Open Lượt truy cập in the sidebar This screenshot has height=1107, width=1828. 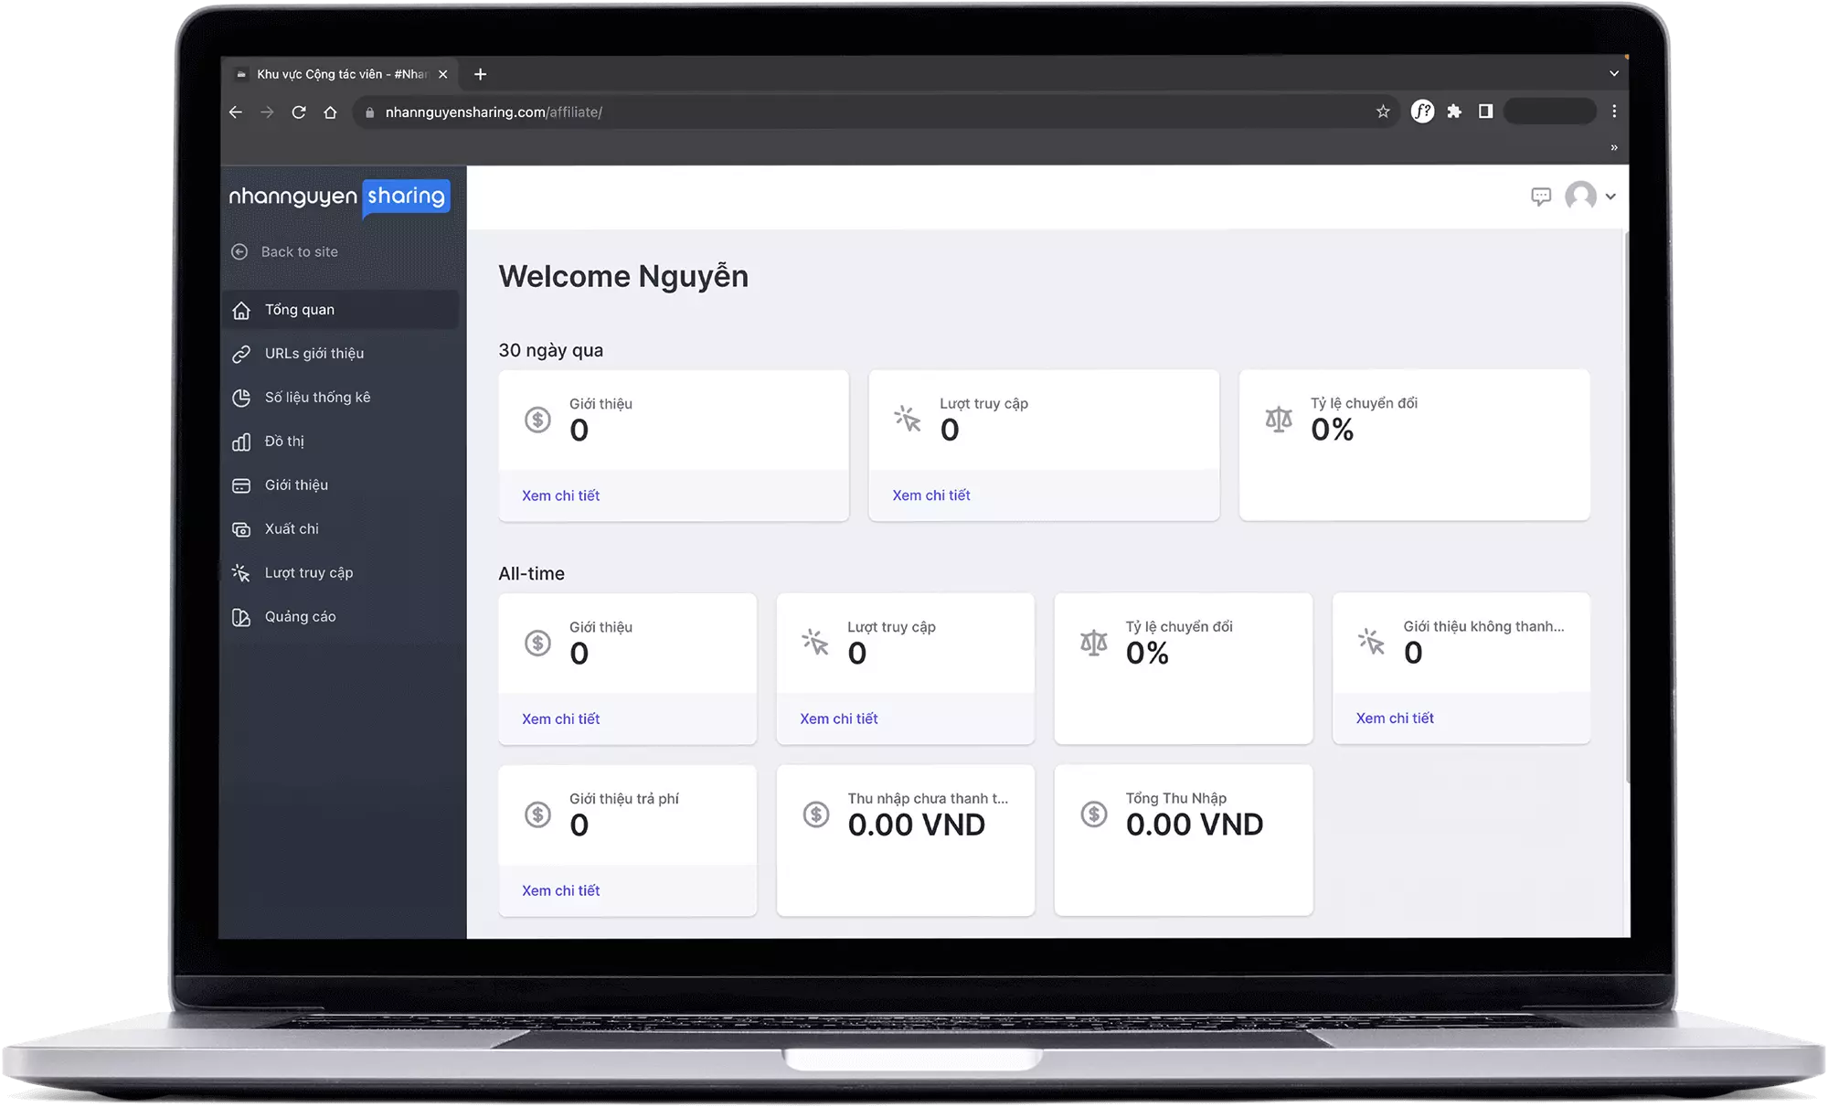coord(308,573)
